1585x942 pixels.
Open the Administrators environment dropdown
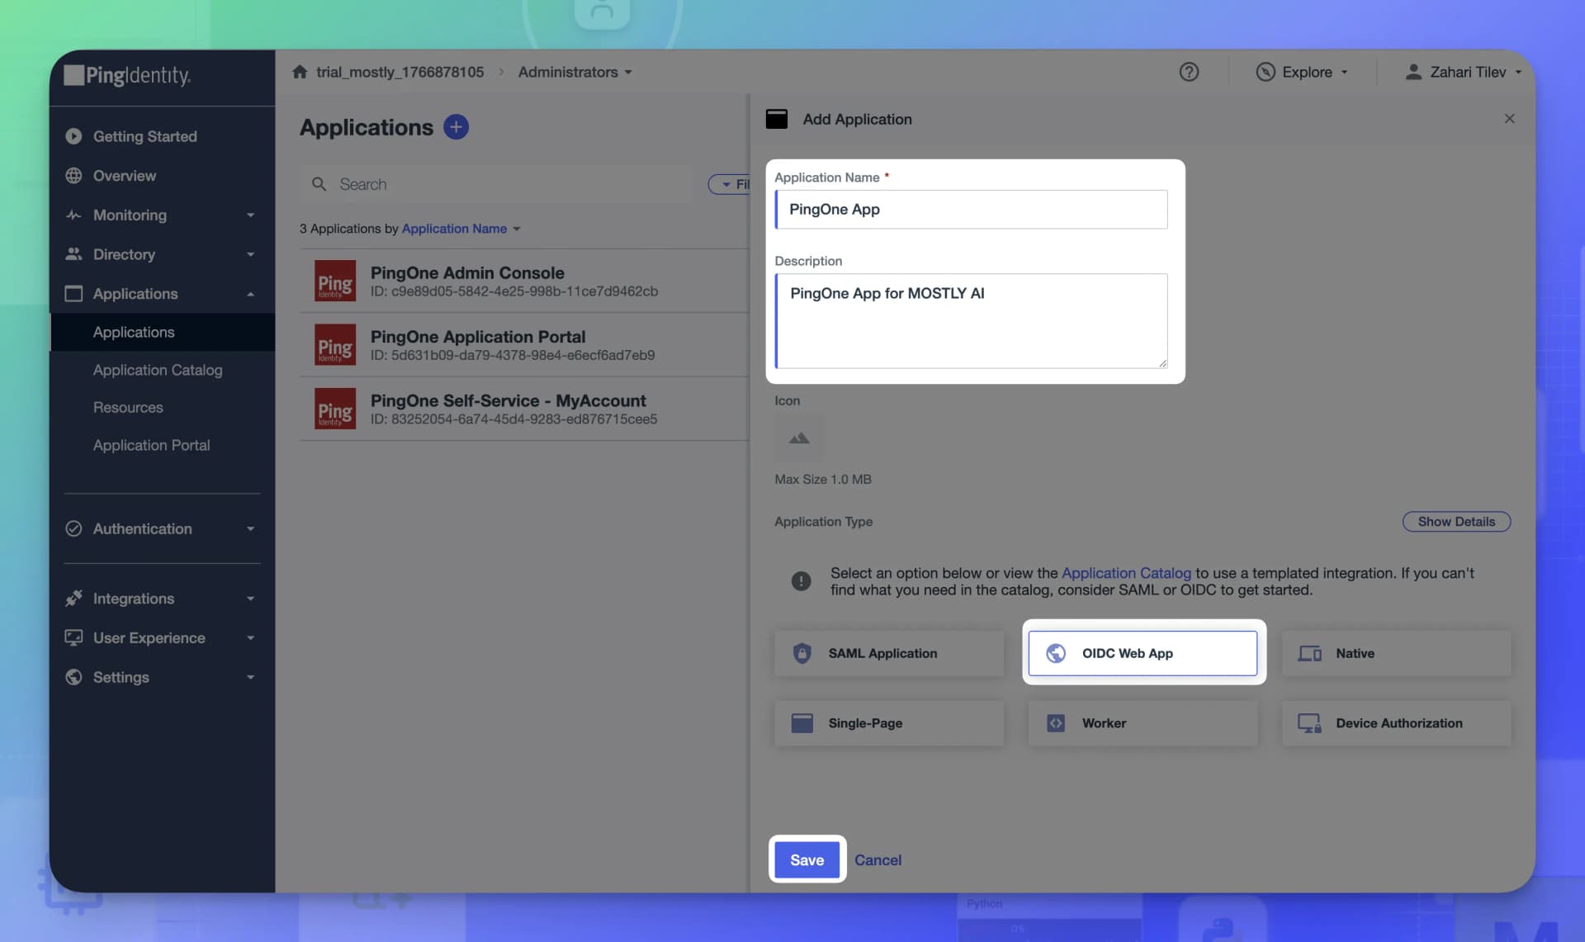(575, 72)
